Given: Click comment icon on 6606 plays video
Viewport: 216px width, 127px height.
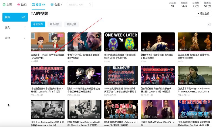Looking at the screenshot, I should point(154,117).
